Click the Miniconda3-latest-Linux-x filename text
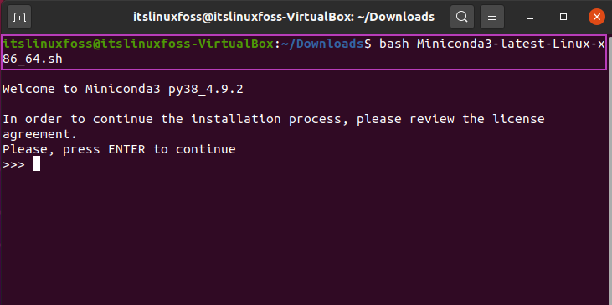The width and height of the screenshot is (612, 305). point(511,44)
